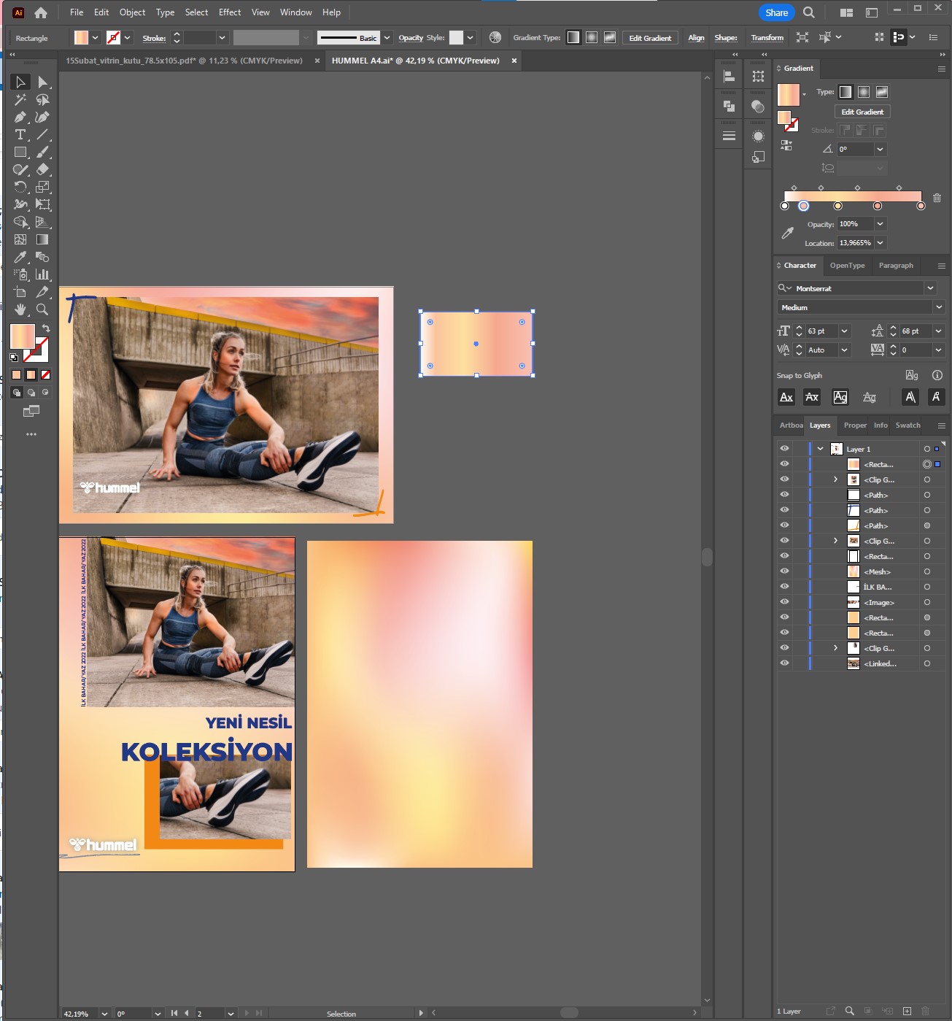Hide the Mesh layer with its eye icon
This screenshot has width=952, height=1021.
click(784, 571)
